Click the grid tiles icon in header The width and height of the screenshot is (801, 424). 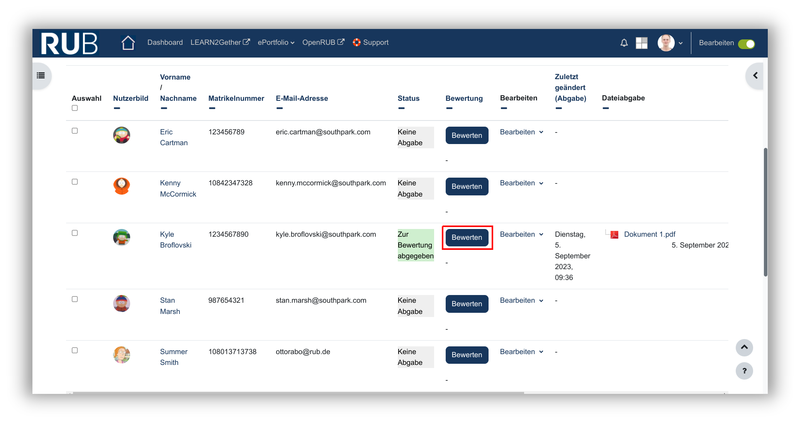[641, 43]
